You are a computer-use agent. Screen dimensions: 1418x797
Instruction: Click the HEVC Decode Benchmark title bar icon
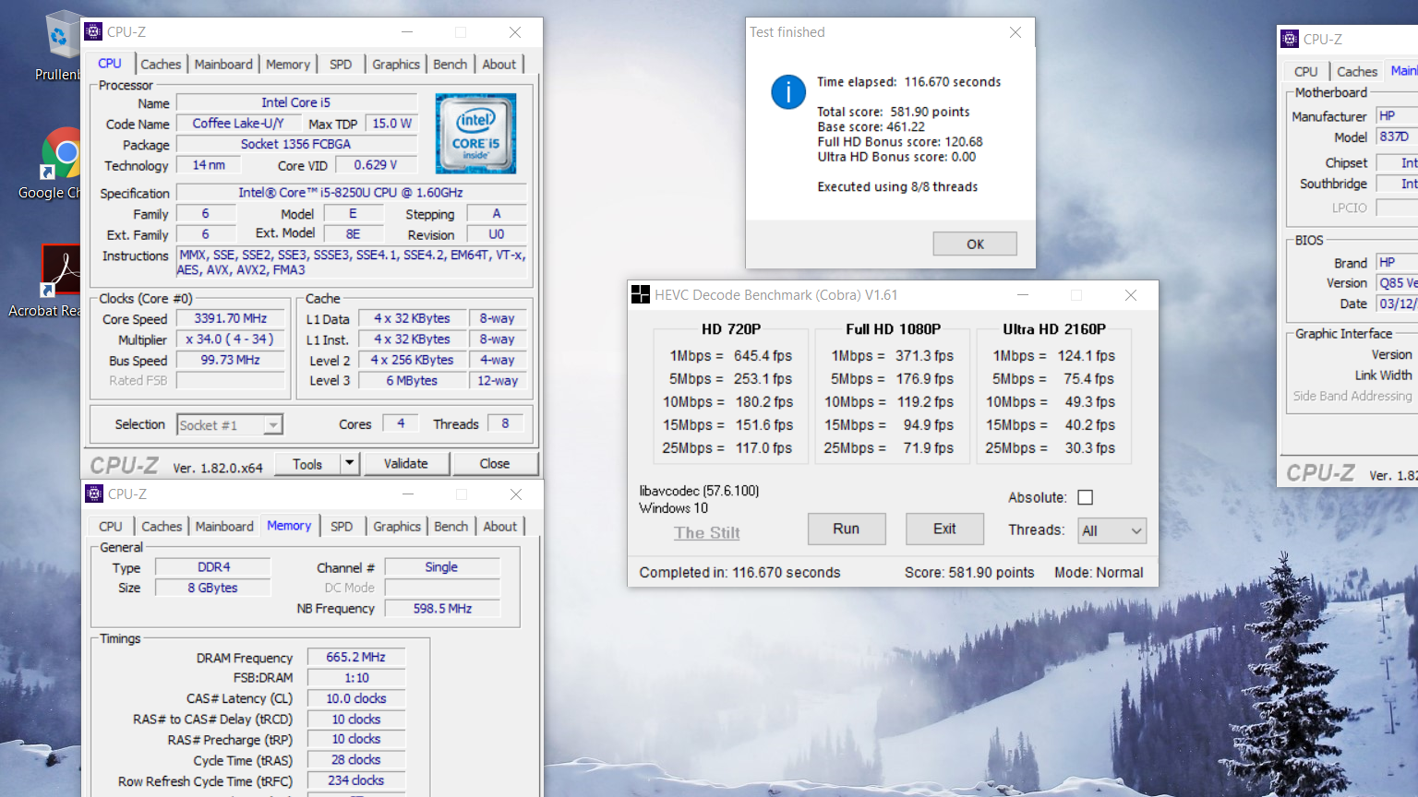coord(641,294)
